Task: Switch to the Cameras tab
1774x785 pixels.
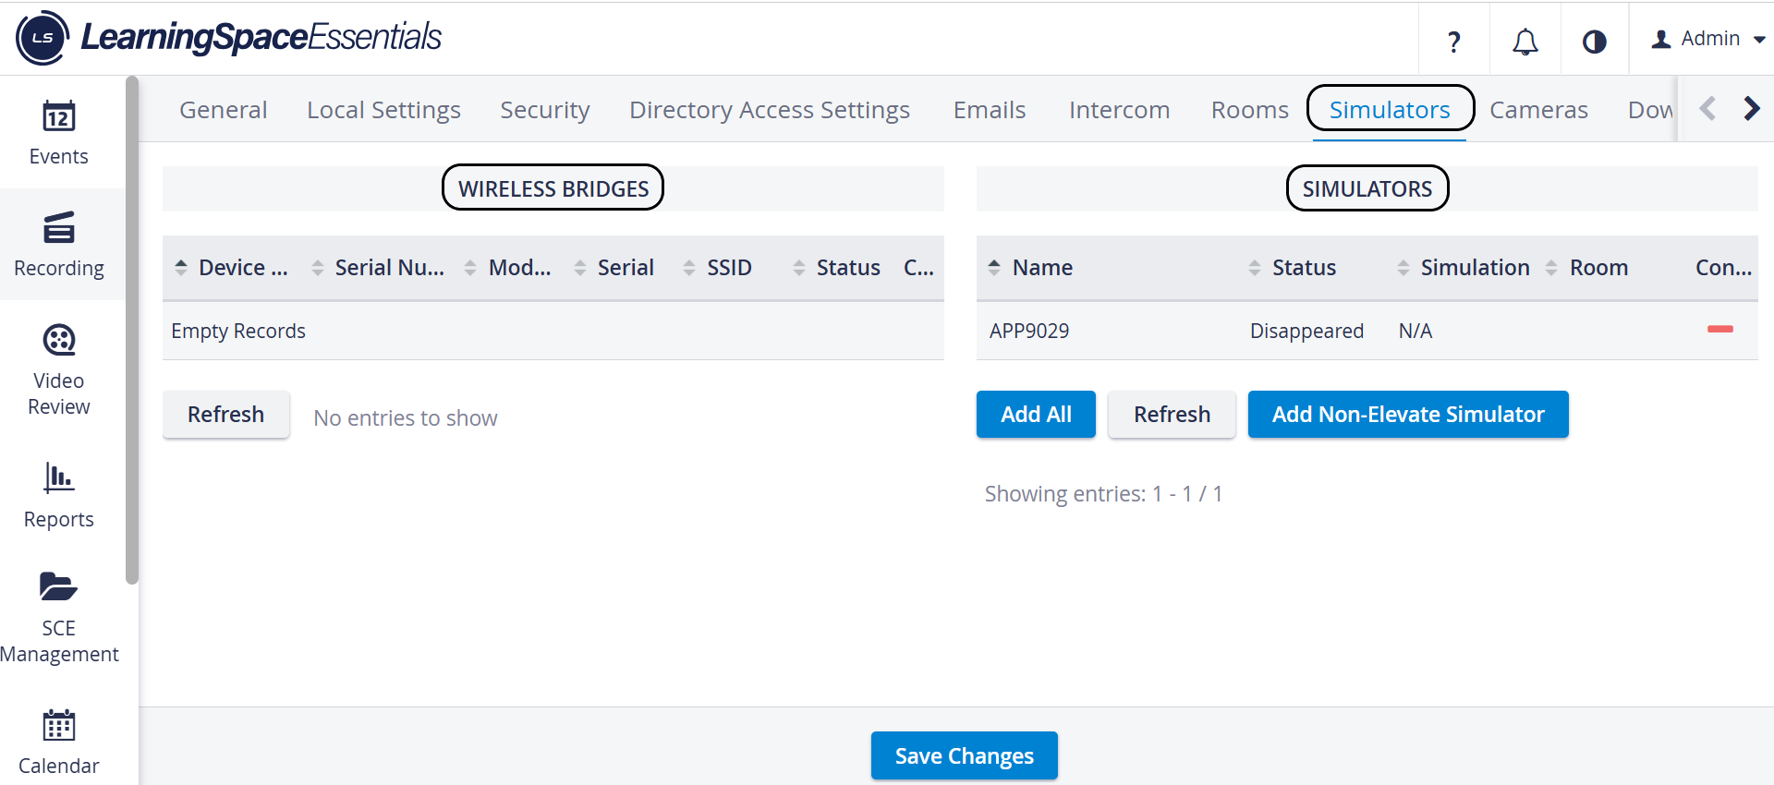Action: coord(1538,110)
